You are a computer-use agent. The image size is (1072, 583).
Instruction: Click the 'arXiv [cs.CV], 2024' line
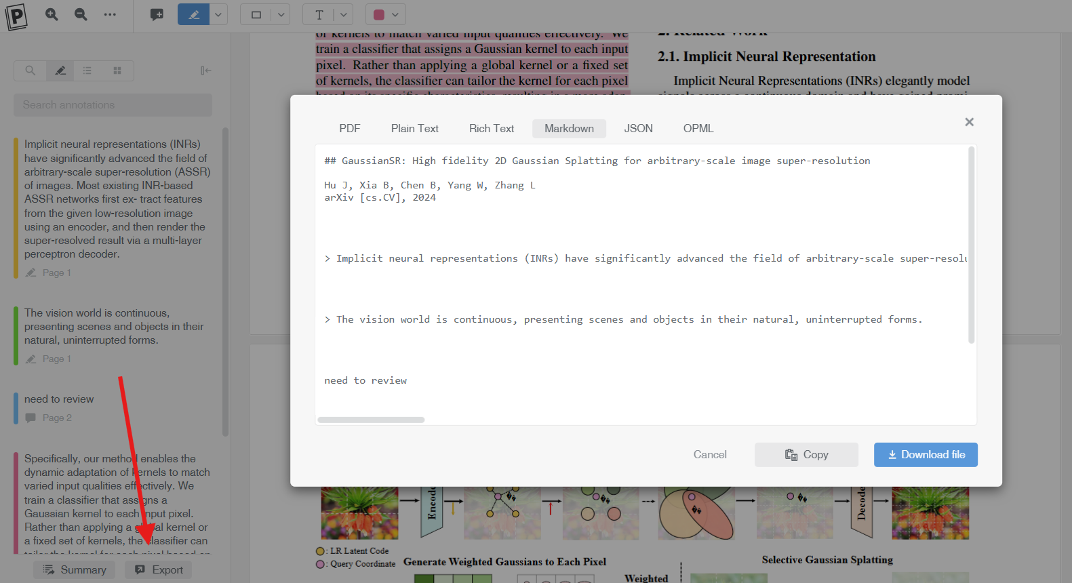380,198
